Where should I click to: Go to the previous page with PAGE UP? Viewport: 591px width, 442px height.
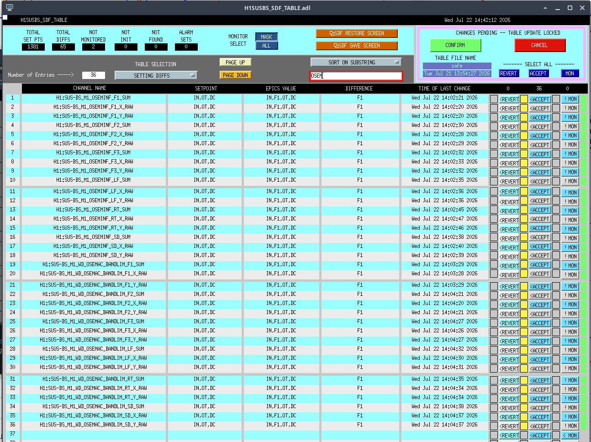point(235,63)
